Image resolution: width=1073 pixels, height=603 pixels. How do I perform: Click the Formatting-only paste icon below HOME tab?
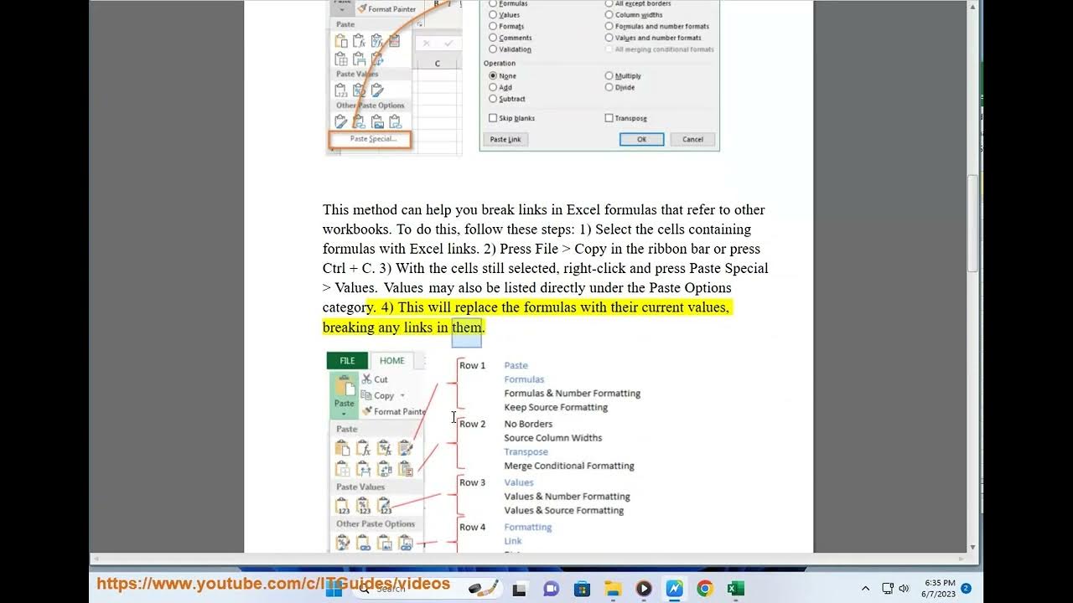point(342,543)
